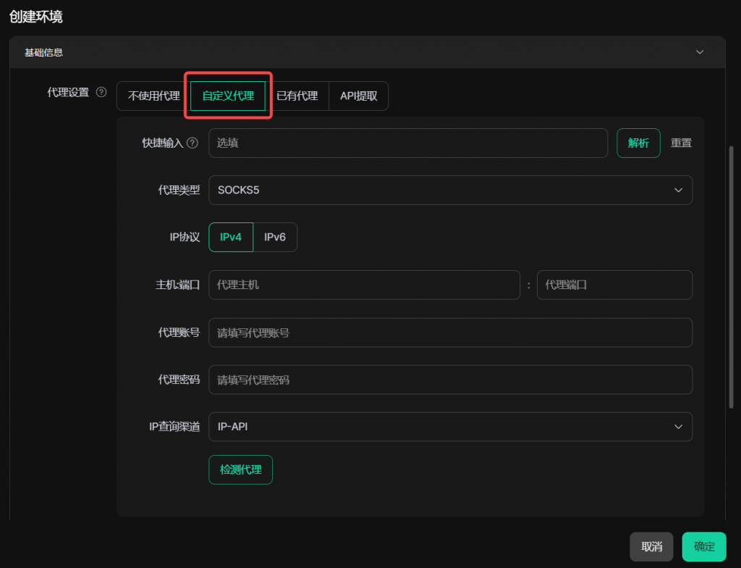Image resolution: width=741 pixels, height=568 pixels.
Task: Click the 代理主机 host input field
Action: coord(364,285)
